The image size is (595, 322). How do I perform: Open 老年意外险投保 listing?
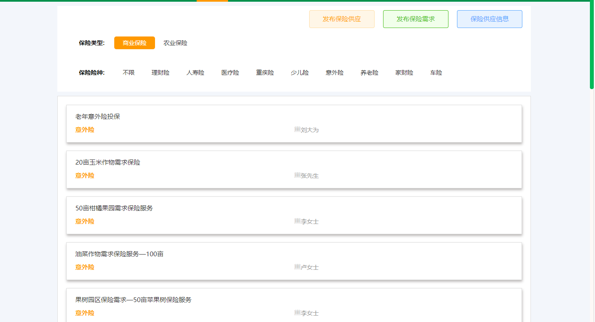click(x=98, y=117)
